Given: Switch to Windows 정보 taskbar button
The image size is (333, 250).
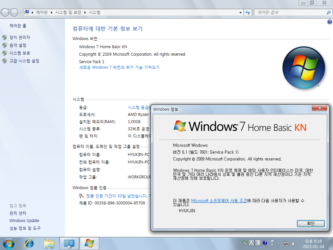Looking at the screenshot, I should tap(89, 243).
